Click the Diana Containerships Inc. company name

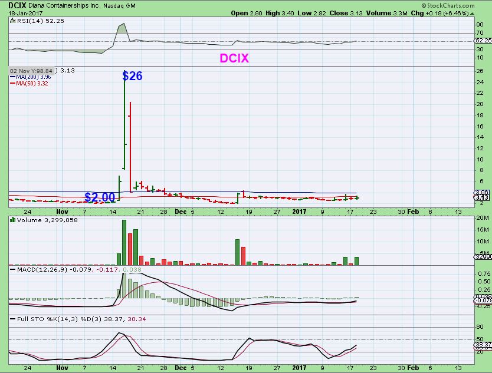(64, 6)
